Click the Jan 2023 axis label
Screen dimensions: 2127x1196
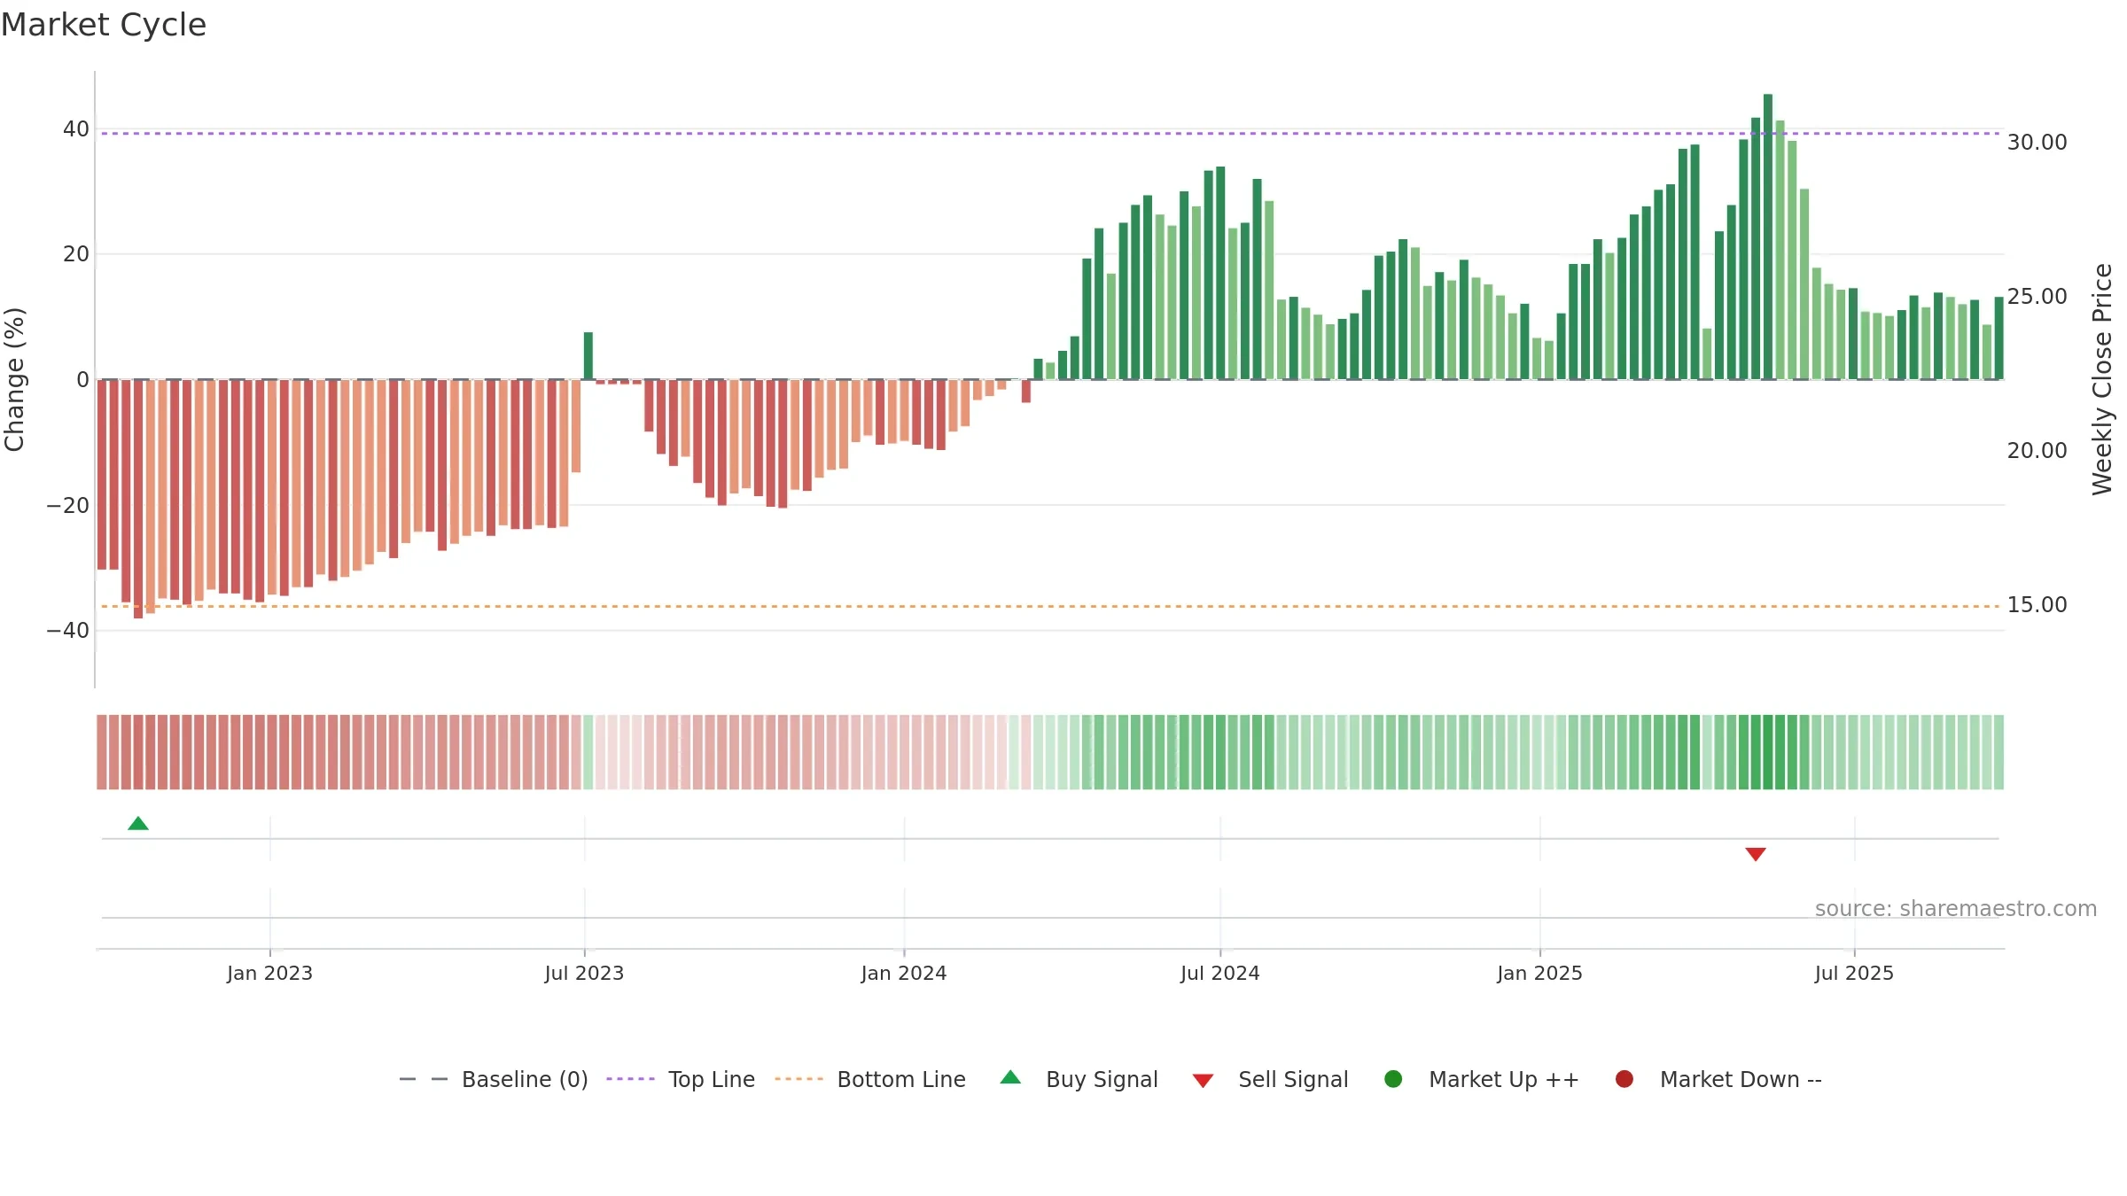[x=269, y=974]
